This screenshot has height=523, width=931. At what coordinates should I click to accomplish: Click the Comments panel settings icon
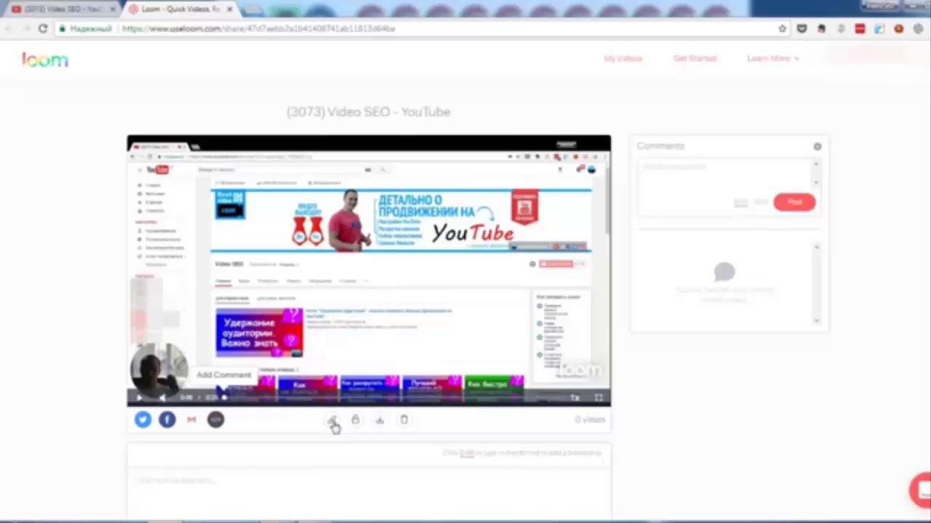pyautogui.click(x=818, y=146)
